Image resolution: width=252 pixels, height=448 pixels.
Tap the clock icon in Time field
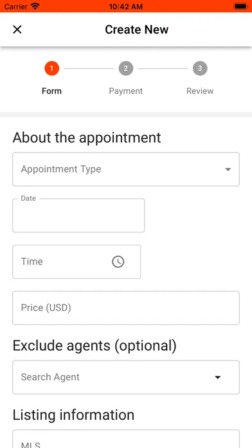118,261
